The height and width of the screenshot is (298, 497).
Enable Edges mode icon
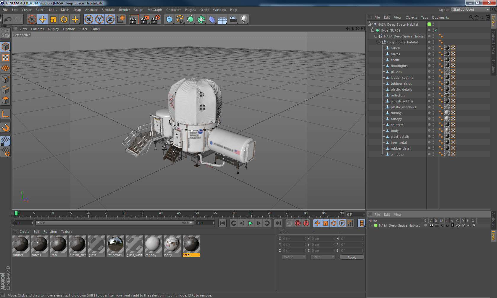point(6,90)
